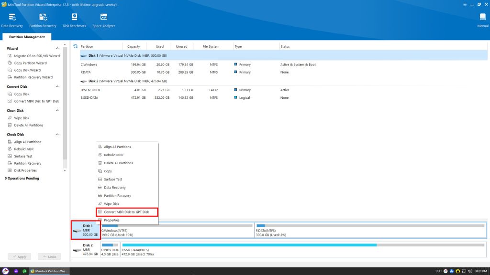Collapse the Clean Disk section

pyautogui.click(x=57, y=111)
